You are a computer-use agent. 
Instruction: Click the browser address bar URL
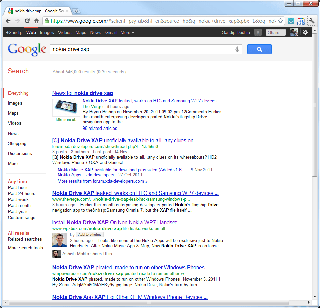tap(163, 21)
